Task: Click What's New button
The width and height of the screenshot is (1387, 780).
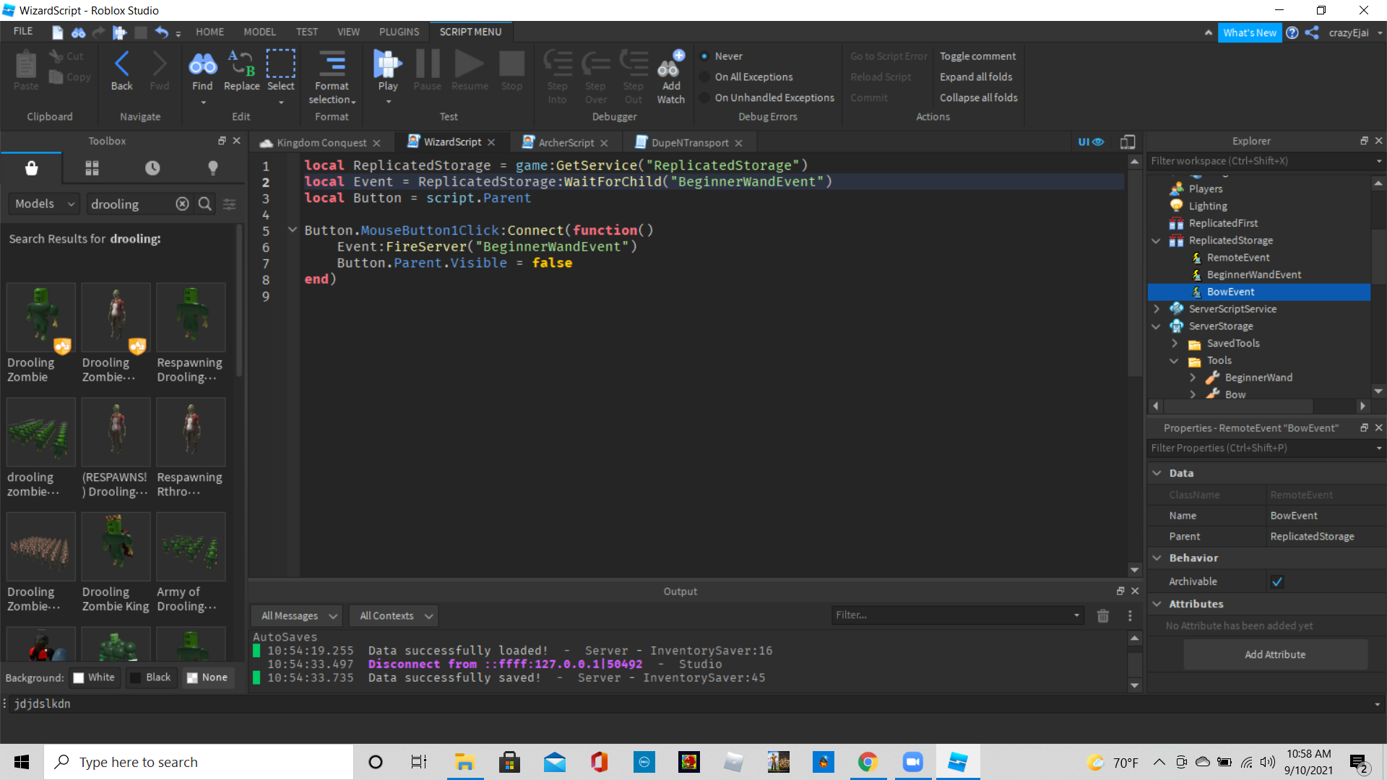Action: (1249, 32)
